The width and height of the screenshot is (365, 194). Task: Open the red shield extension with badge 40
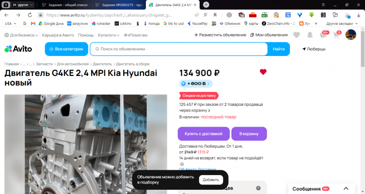241,15
